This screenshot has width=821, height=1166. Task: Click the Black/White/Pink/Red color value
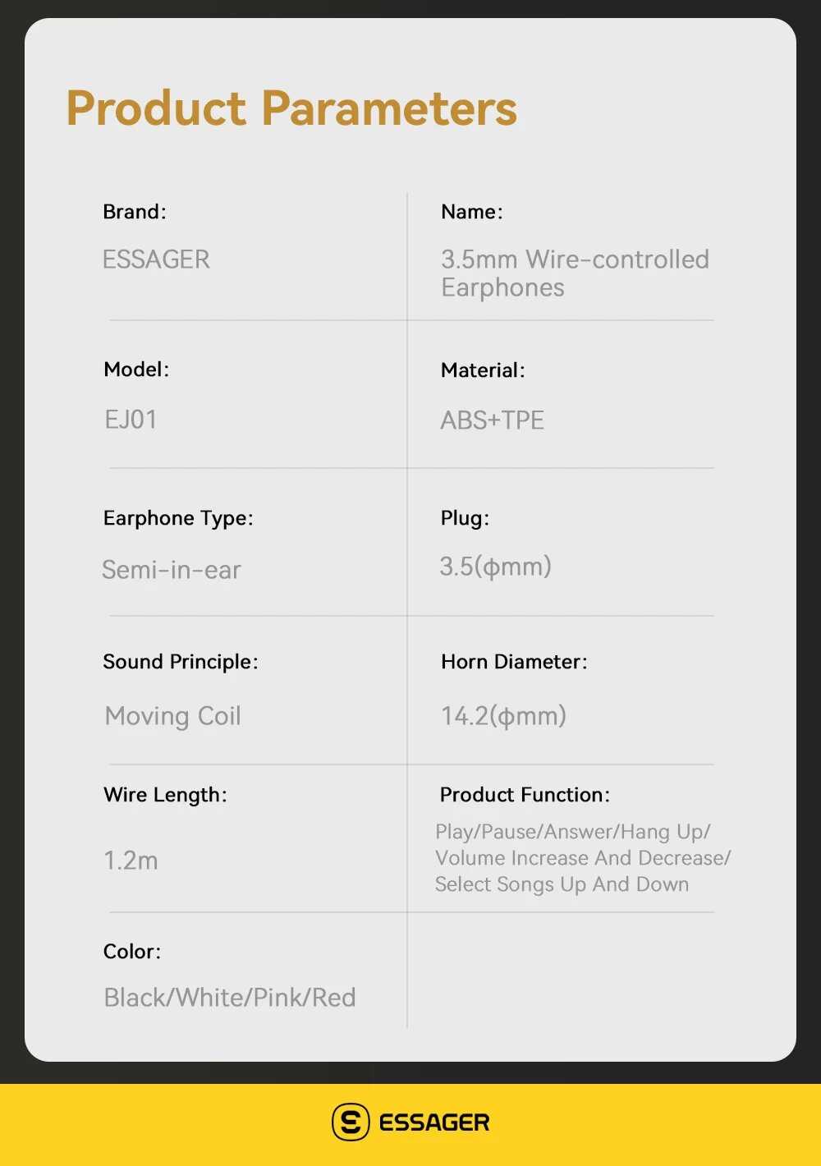(x=230, y=998)
